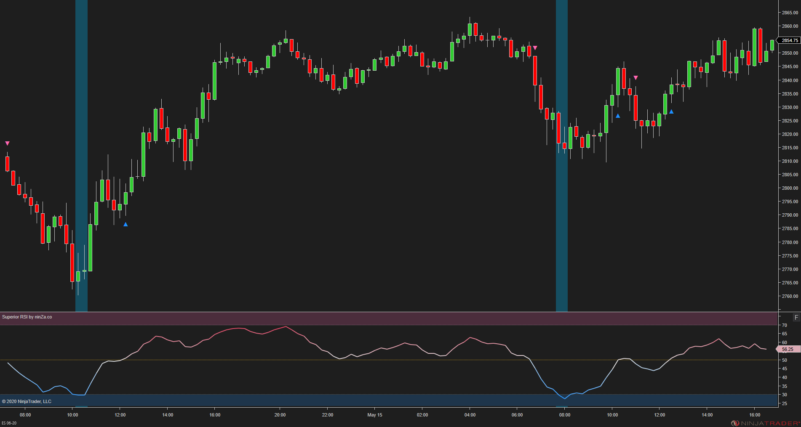Click the pink down-arrow marker near 06:00
The image size is (801, 427).
(x=534, y=48)
